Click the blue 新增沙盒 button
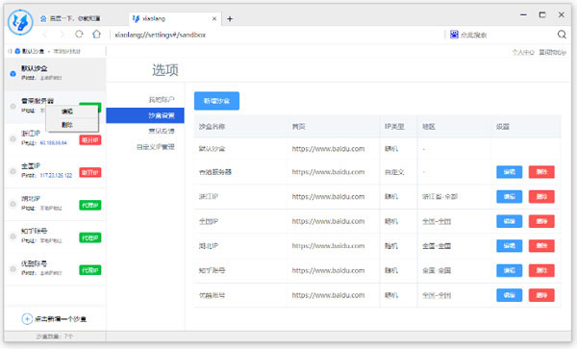The height and width of the screenshot is (349, 577). pyautogui.click(x=216, y=101)
